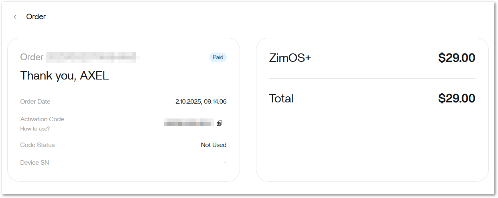The height and width of the screenshot is (198, 498).
Task: Click the 'Not Used' code status value
Action: (x=213, y=145)
